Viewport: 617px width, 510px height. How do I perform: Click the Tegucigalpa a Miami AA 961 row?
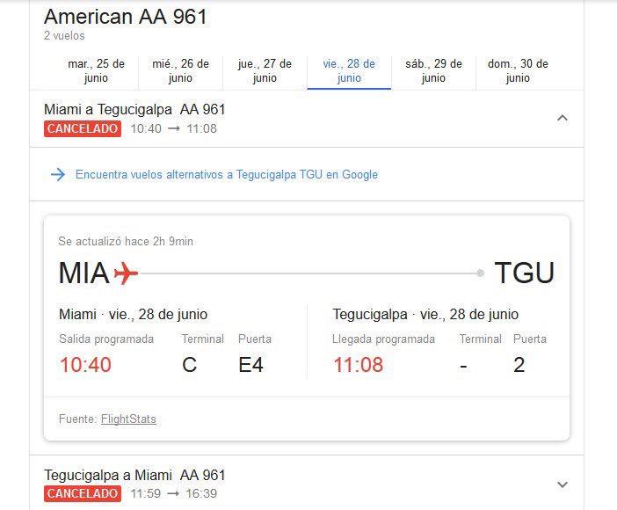[307, 484]
